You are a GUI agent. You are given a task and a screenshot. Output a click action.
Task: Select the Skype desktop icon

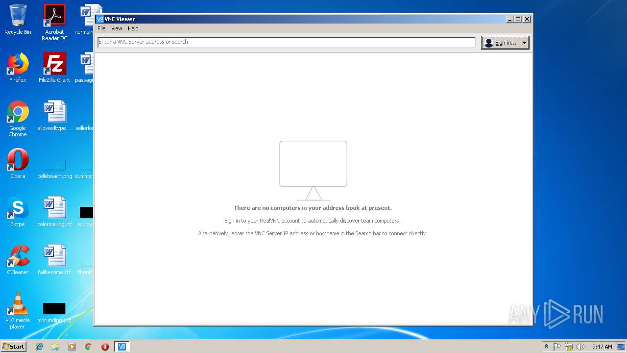click(x=18, y=212)
